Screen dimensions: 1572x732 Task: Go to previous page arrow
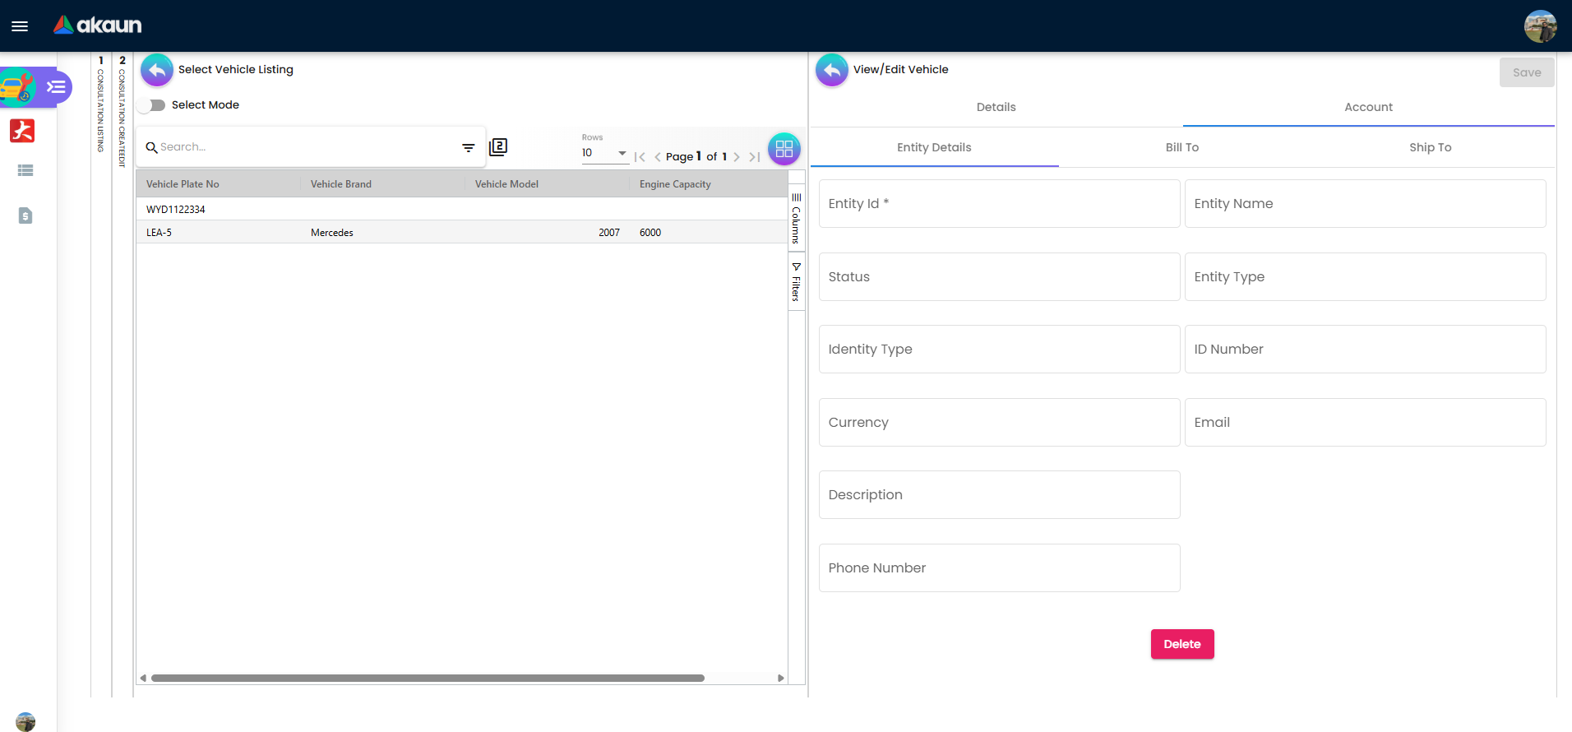[x=657, y=157]
